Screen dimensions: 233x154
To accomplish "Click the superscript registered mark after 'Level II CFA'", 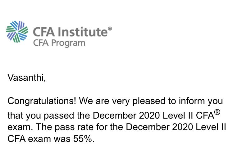I will pos(217,112).
